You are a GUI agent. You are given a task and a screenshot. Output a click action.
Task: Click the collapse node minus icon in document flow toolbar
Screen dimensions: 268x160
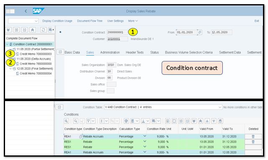[24, 30]
